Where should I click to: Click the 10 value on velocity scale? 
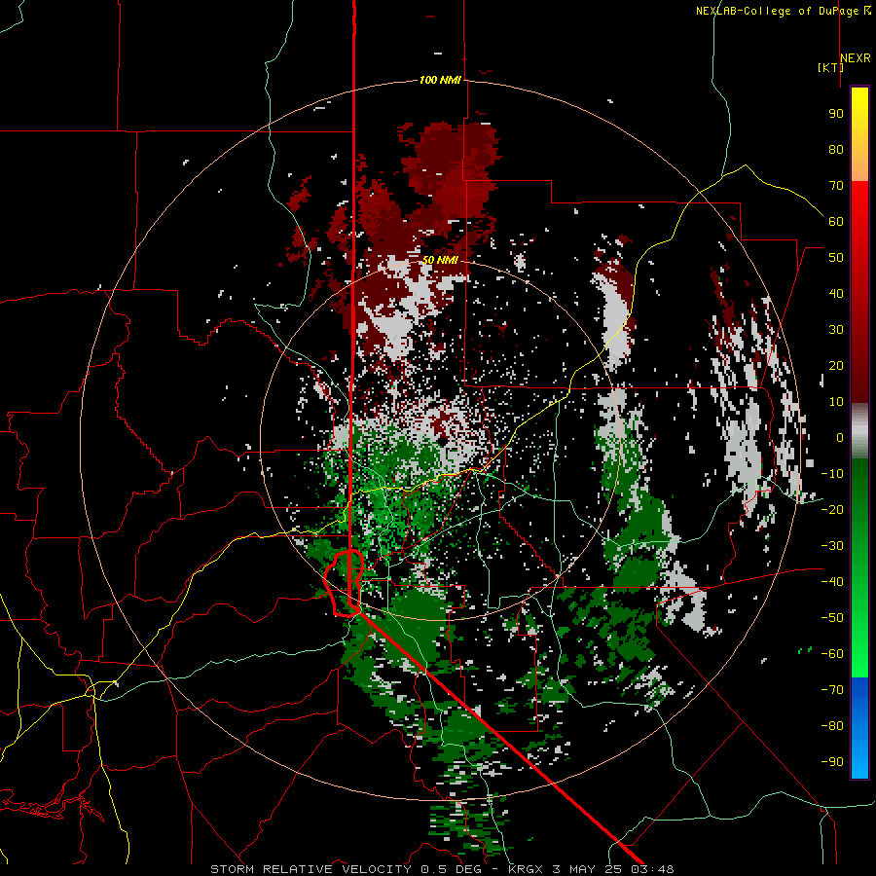(x=836, y=402)
